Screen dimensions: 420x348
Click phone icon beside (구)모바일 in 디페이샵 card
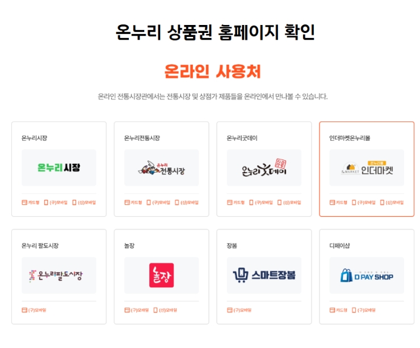tap(354, 310)
